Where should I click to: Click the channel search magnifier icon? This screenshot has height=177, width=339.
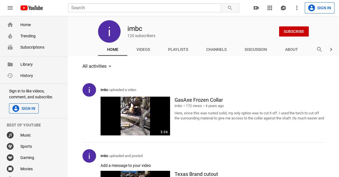point(320,49)
